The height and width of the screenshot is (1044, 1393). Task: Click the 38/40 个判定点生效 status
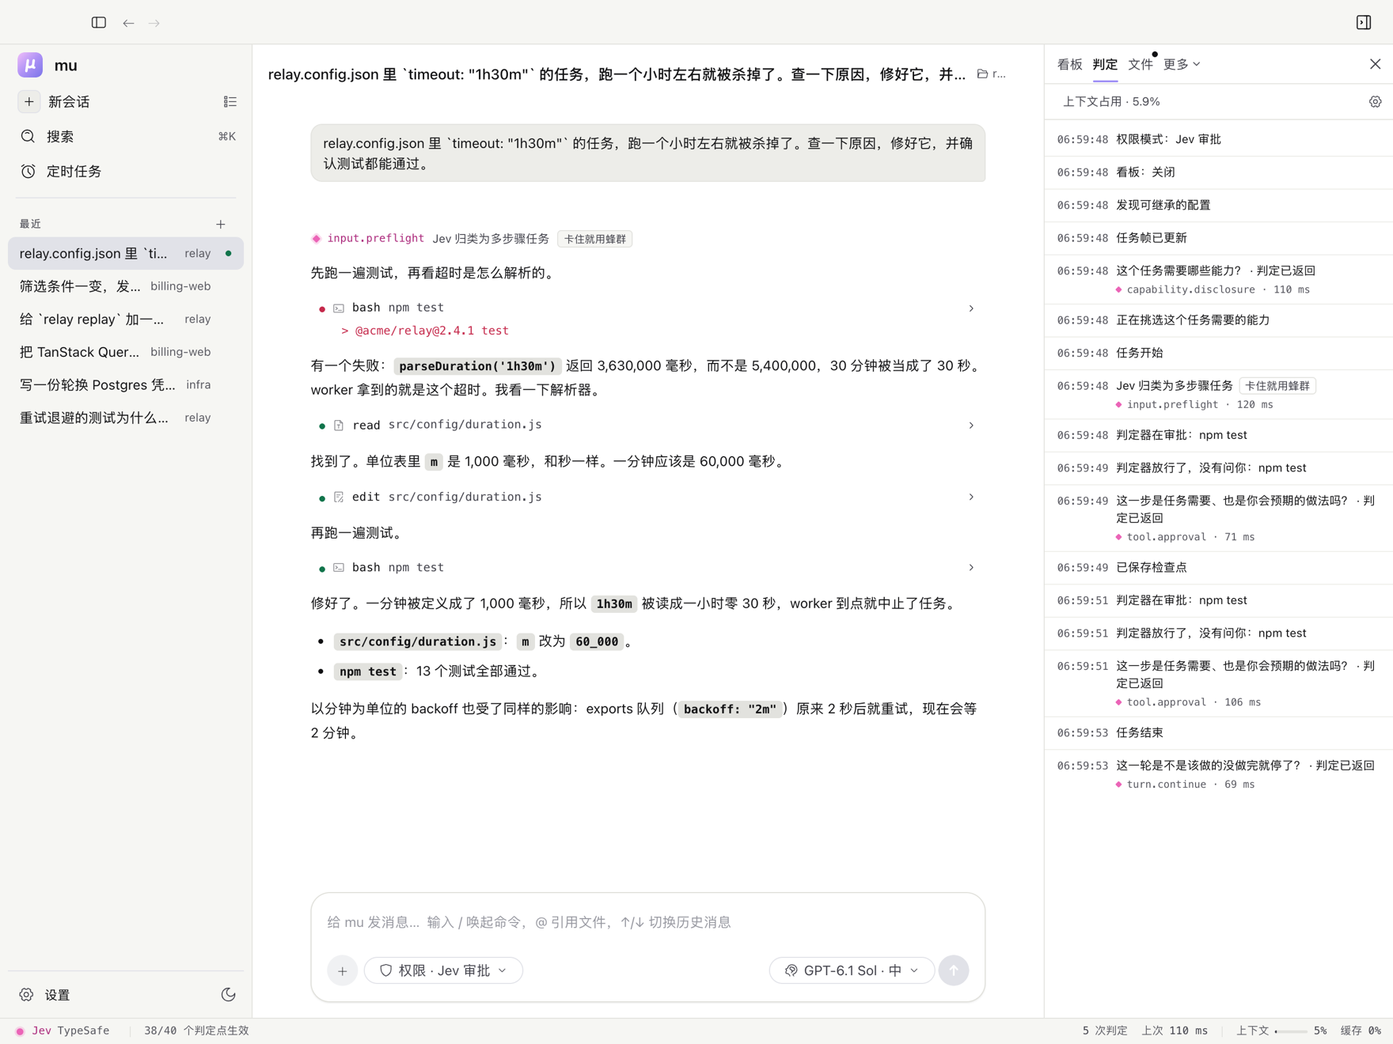(x=196, y=1031)
